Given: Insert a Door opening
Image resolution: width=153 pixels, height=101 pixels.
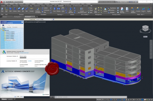Looking at the screenshot, I should coord(55,10).
